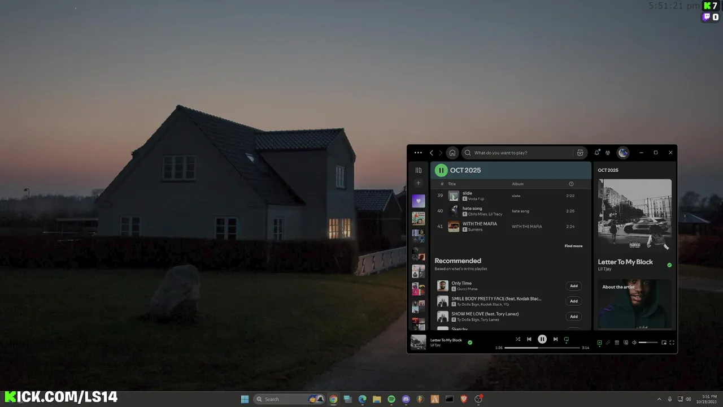
Task: Click 'Find more' link
Action: [573, 246]
